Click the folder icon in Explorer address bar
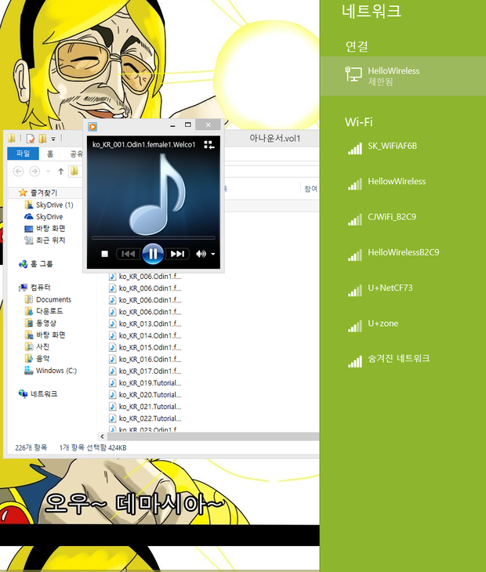Screen dimensions: 486x572 tap(74, 171)
